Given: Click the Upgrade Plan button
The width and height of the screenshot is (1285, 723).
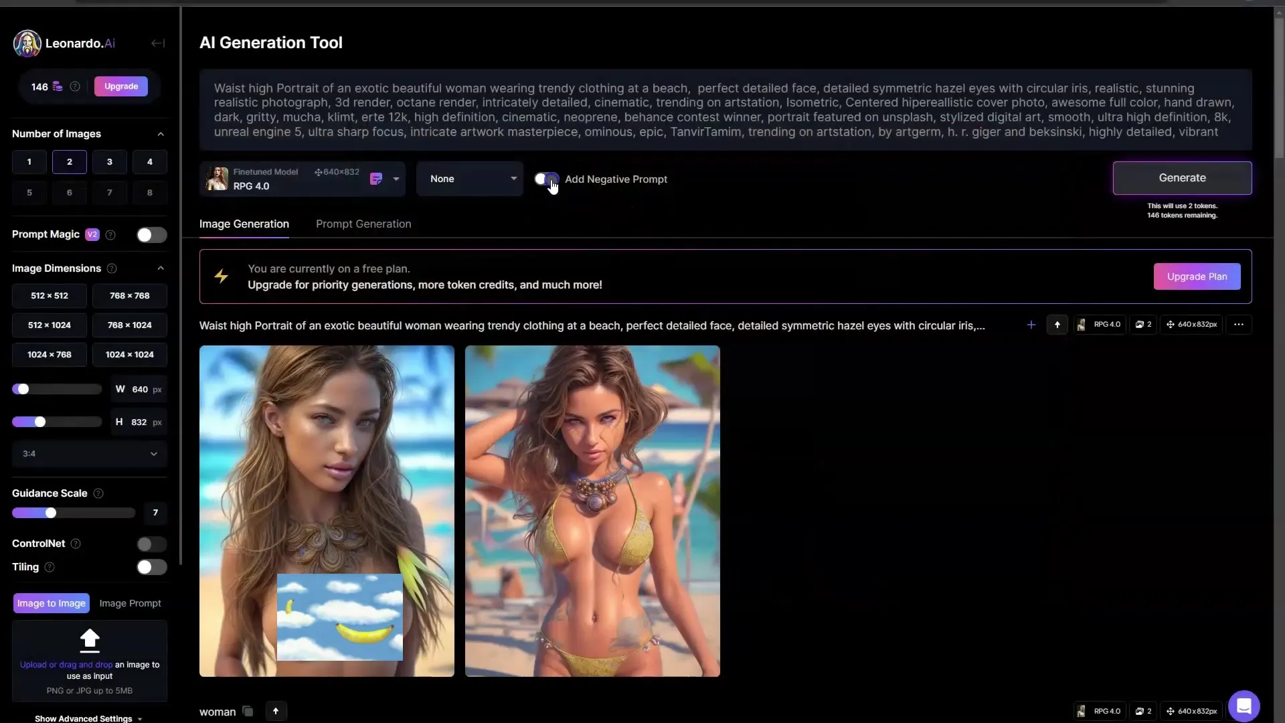Looking at the screenshot, I should (1197, 276).
